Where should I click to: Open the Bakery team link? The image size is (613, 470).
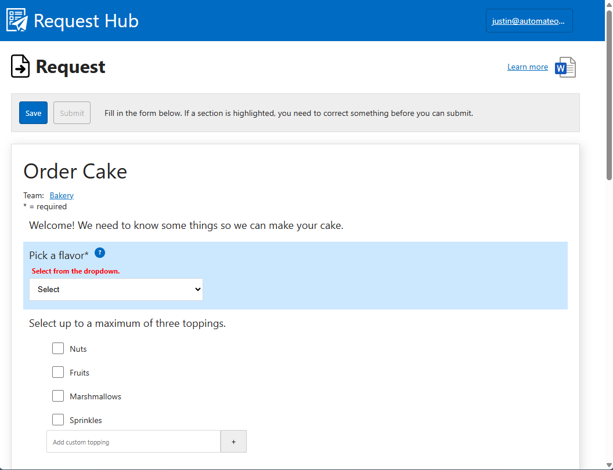pos(62,195)
